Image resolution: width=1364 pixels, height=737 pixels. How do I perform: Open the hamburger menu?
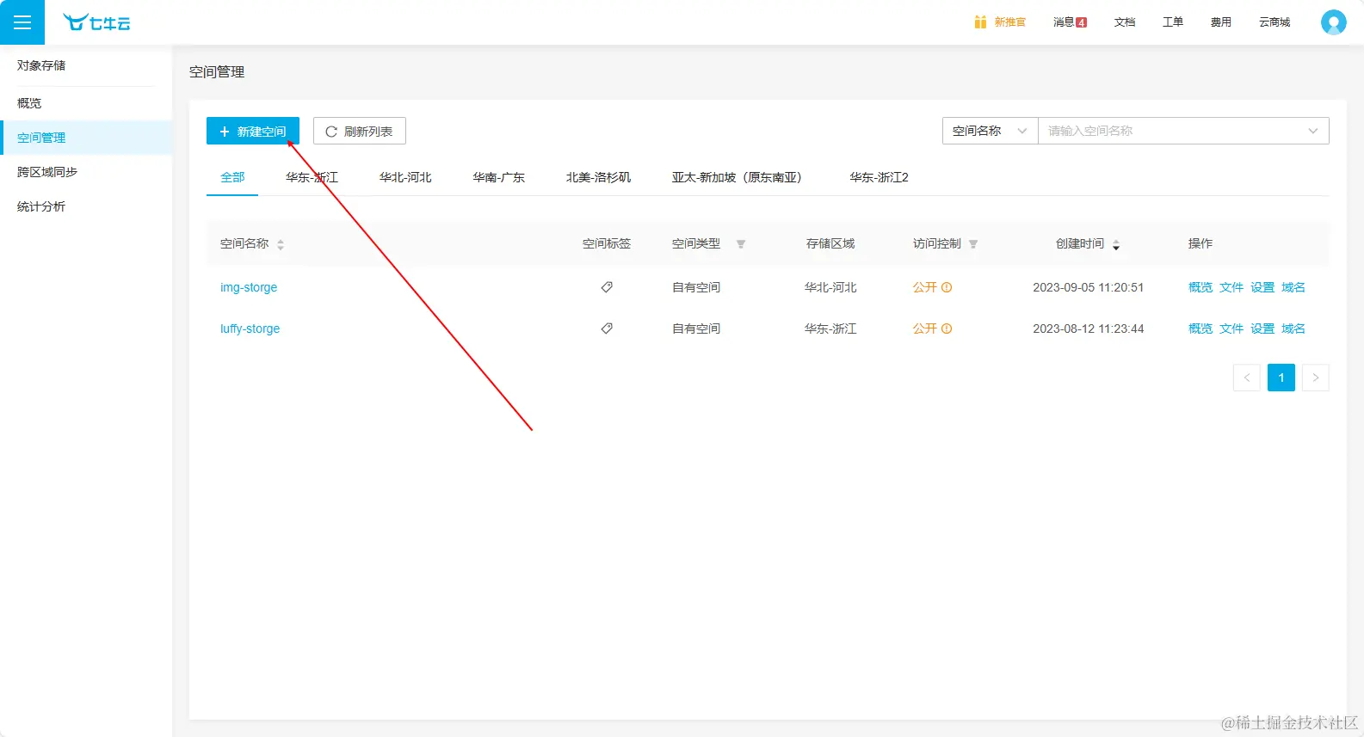pos(22,22)
